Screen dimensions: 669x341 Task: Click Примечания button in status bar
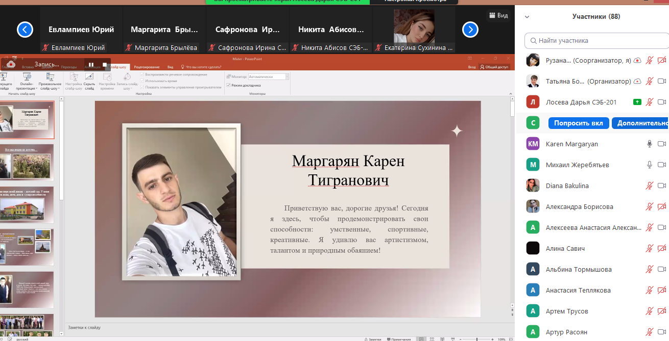399,339
